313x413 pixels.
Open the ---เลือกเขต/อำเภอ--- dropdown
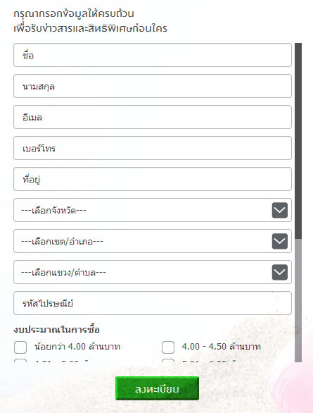click(153, 241)
